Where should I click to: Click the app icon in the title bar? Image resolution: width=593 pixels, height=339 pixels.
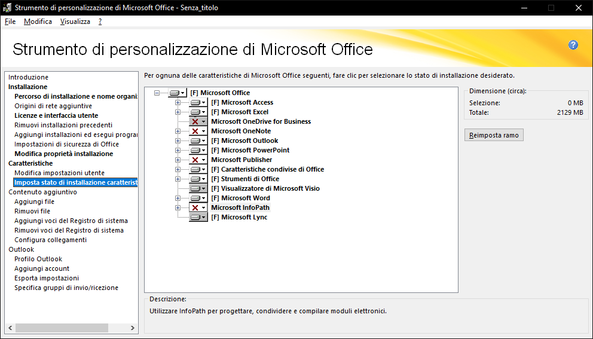click(7, 8)
